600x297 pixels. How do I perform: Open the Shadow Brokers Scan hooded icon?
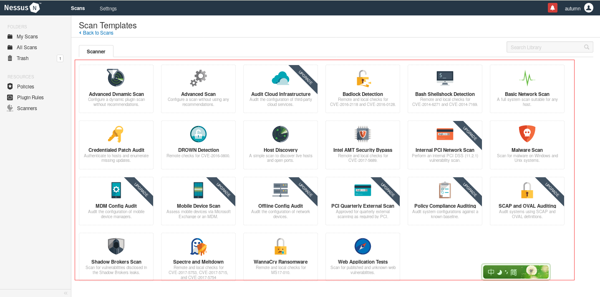coord(116,246)
